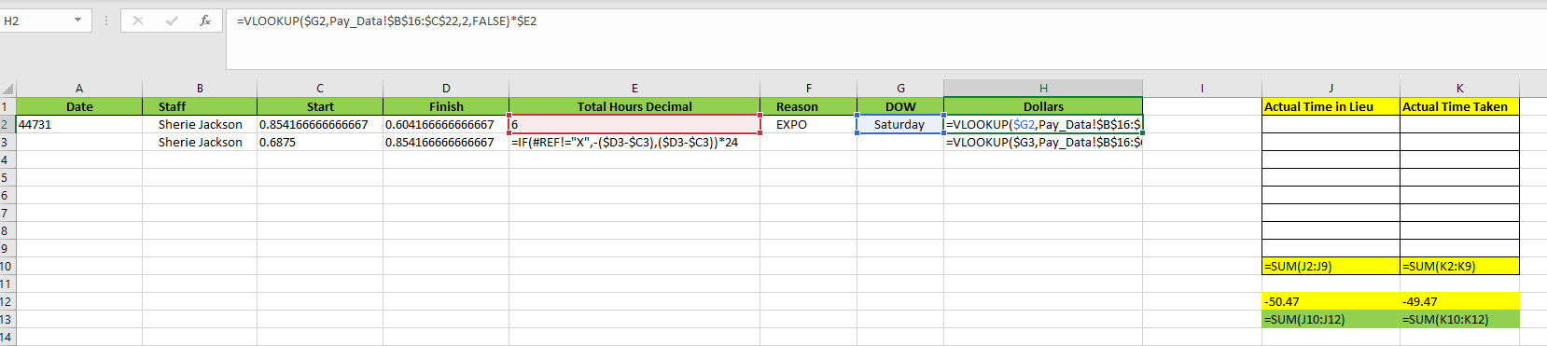Click the =IF(#REF!="X" formula cell
Viewport: 1547px width, 346px height.
point(634,142)
